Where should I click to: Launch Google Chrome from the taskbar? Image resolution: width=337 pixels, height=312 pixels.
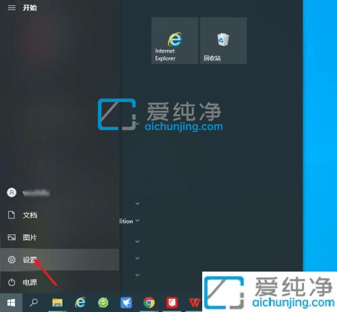click(149, 303)
